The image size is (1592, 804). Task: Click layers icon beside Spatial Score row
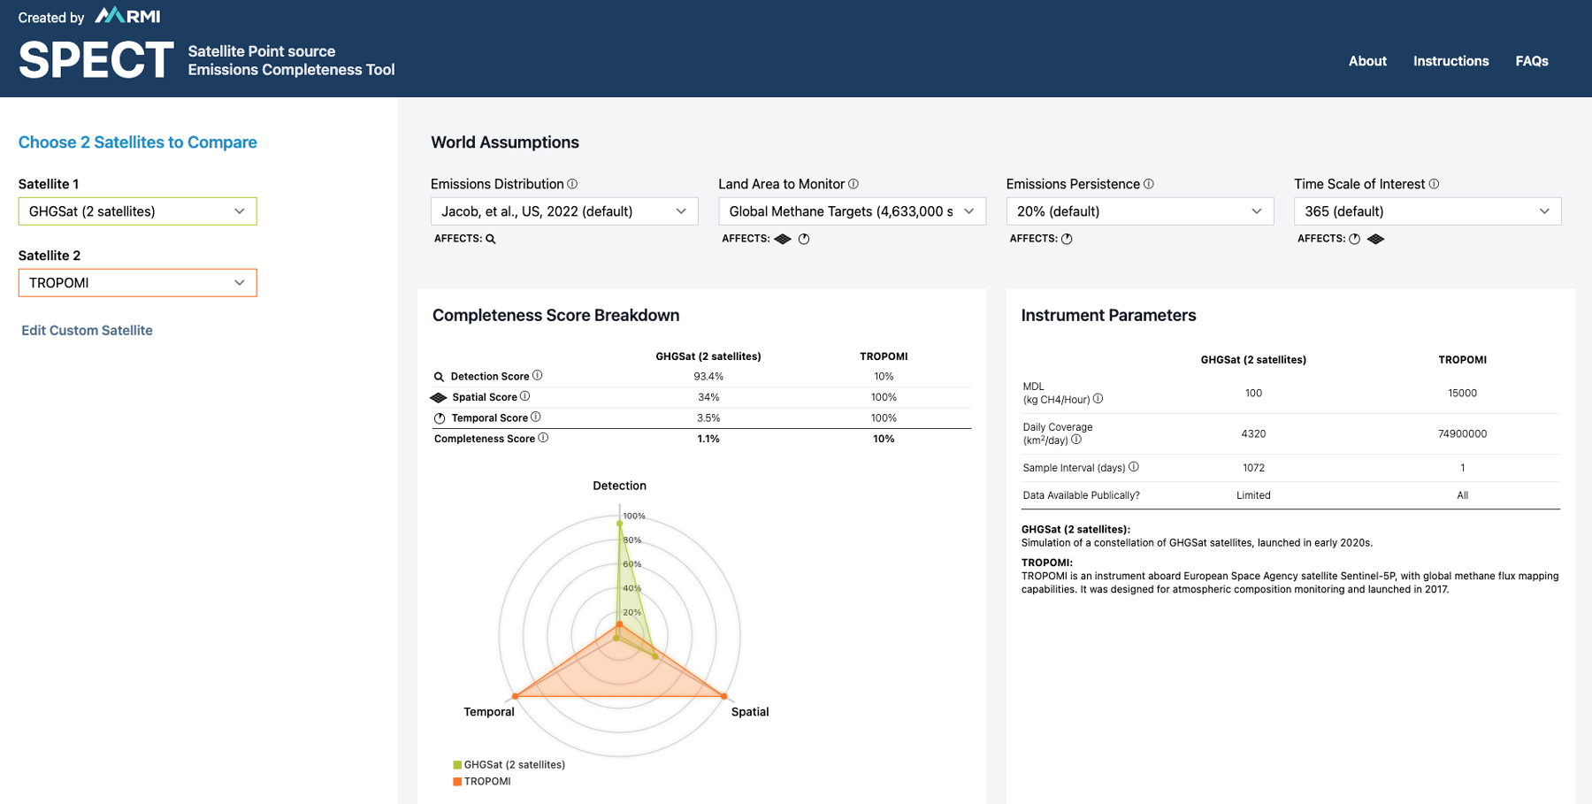coord(439,397)
